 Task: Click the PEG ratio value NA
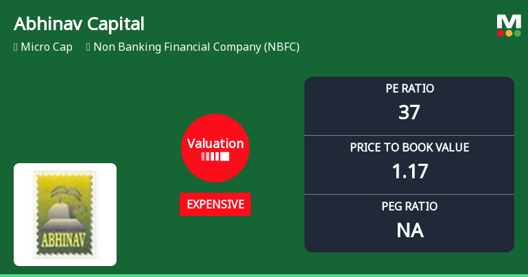click(x=409, y=230)
